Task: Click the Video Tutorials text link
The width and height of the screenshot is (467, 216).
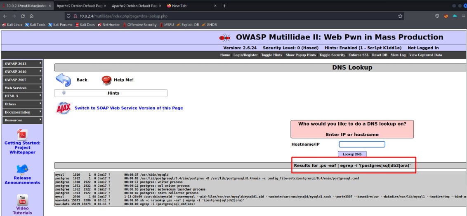Action: pyautogui.click(x=22, y=210)
